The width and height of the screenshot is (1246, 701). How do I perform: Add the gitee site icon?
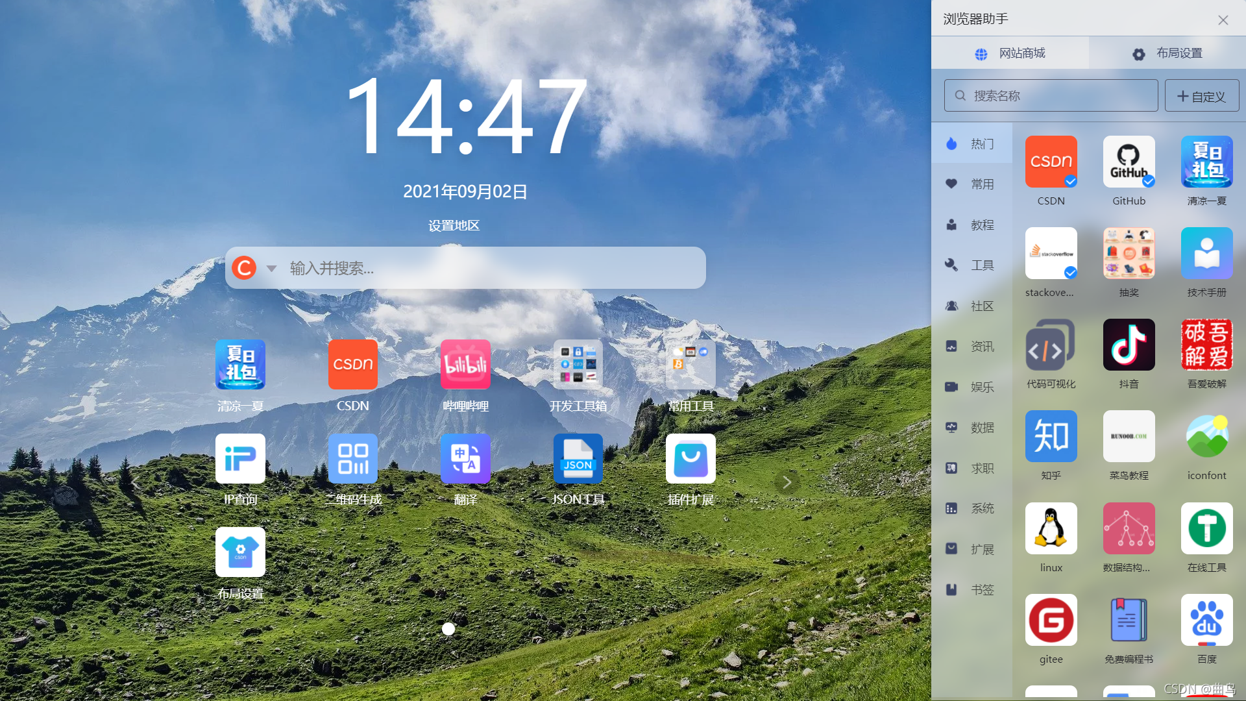click(x=1051, y=620)
